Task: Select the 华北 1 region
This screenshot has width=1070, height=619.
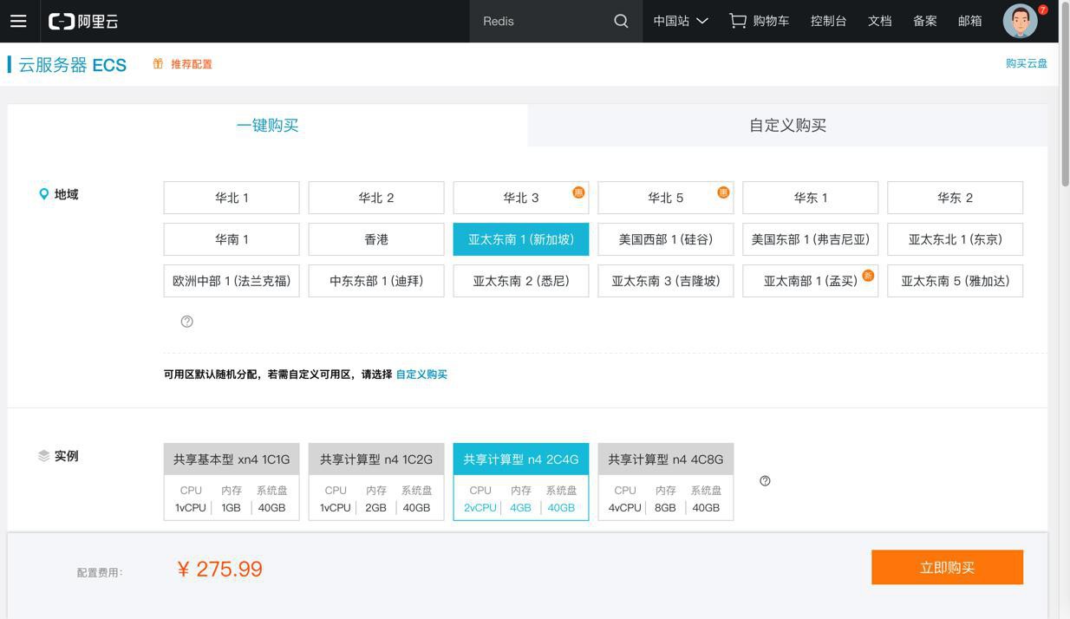Action: click(x=232, y=198)
